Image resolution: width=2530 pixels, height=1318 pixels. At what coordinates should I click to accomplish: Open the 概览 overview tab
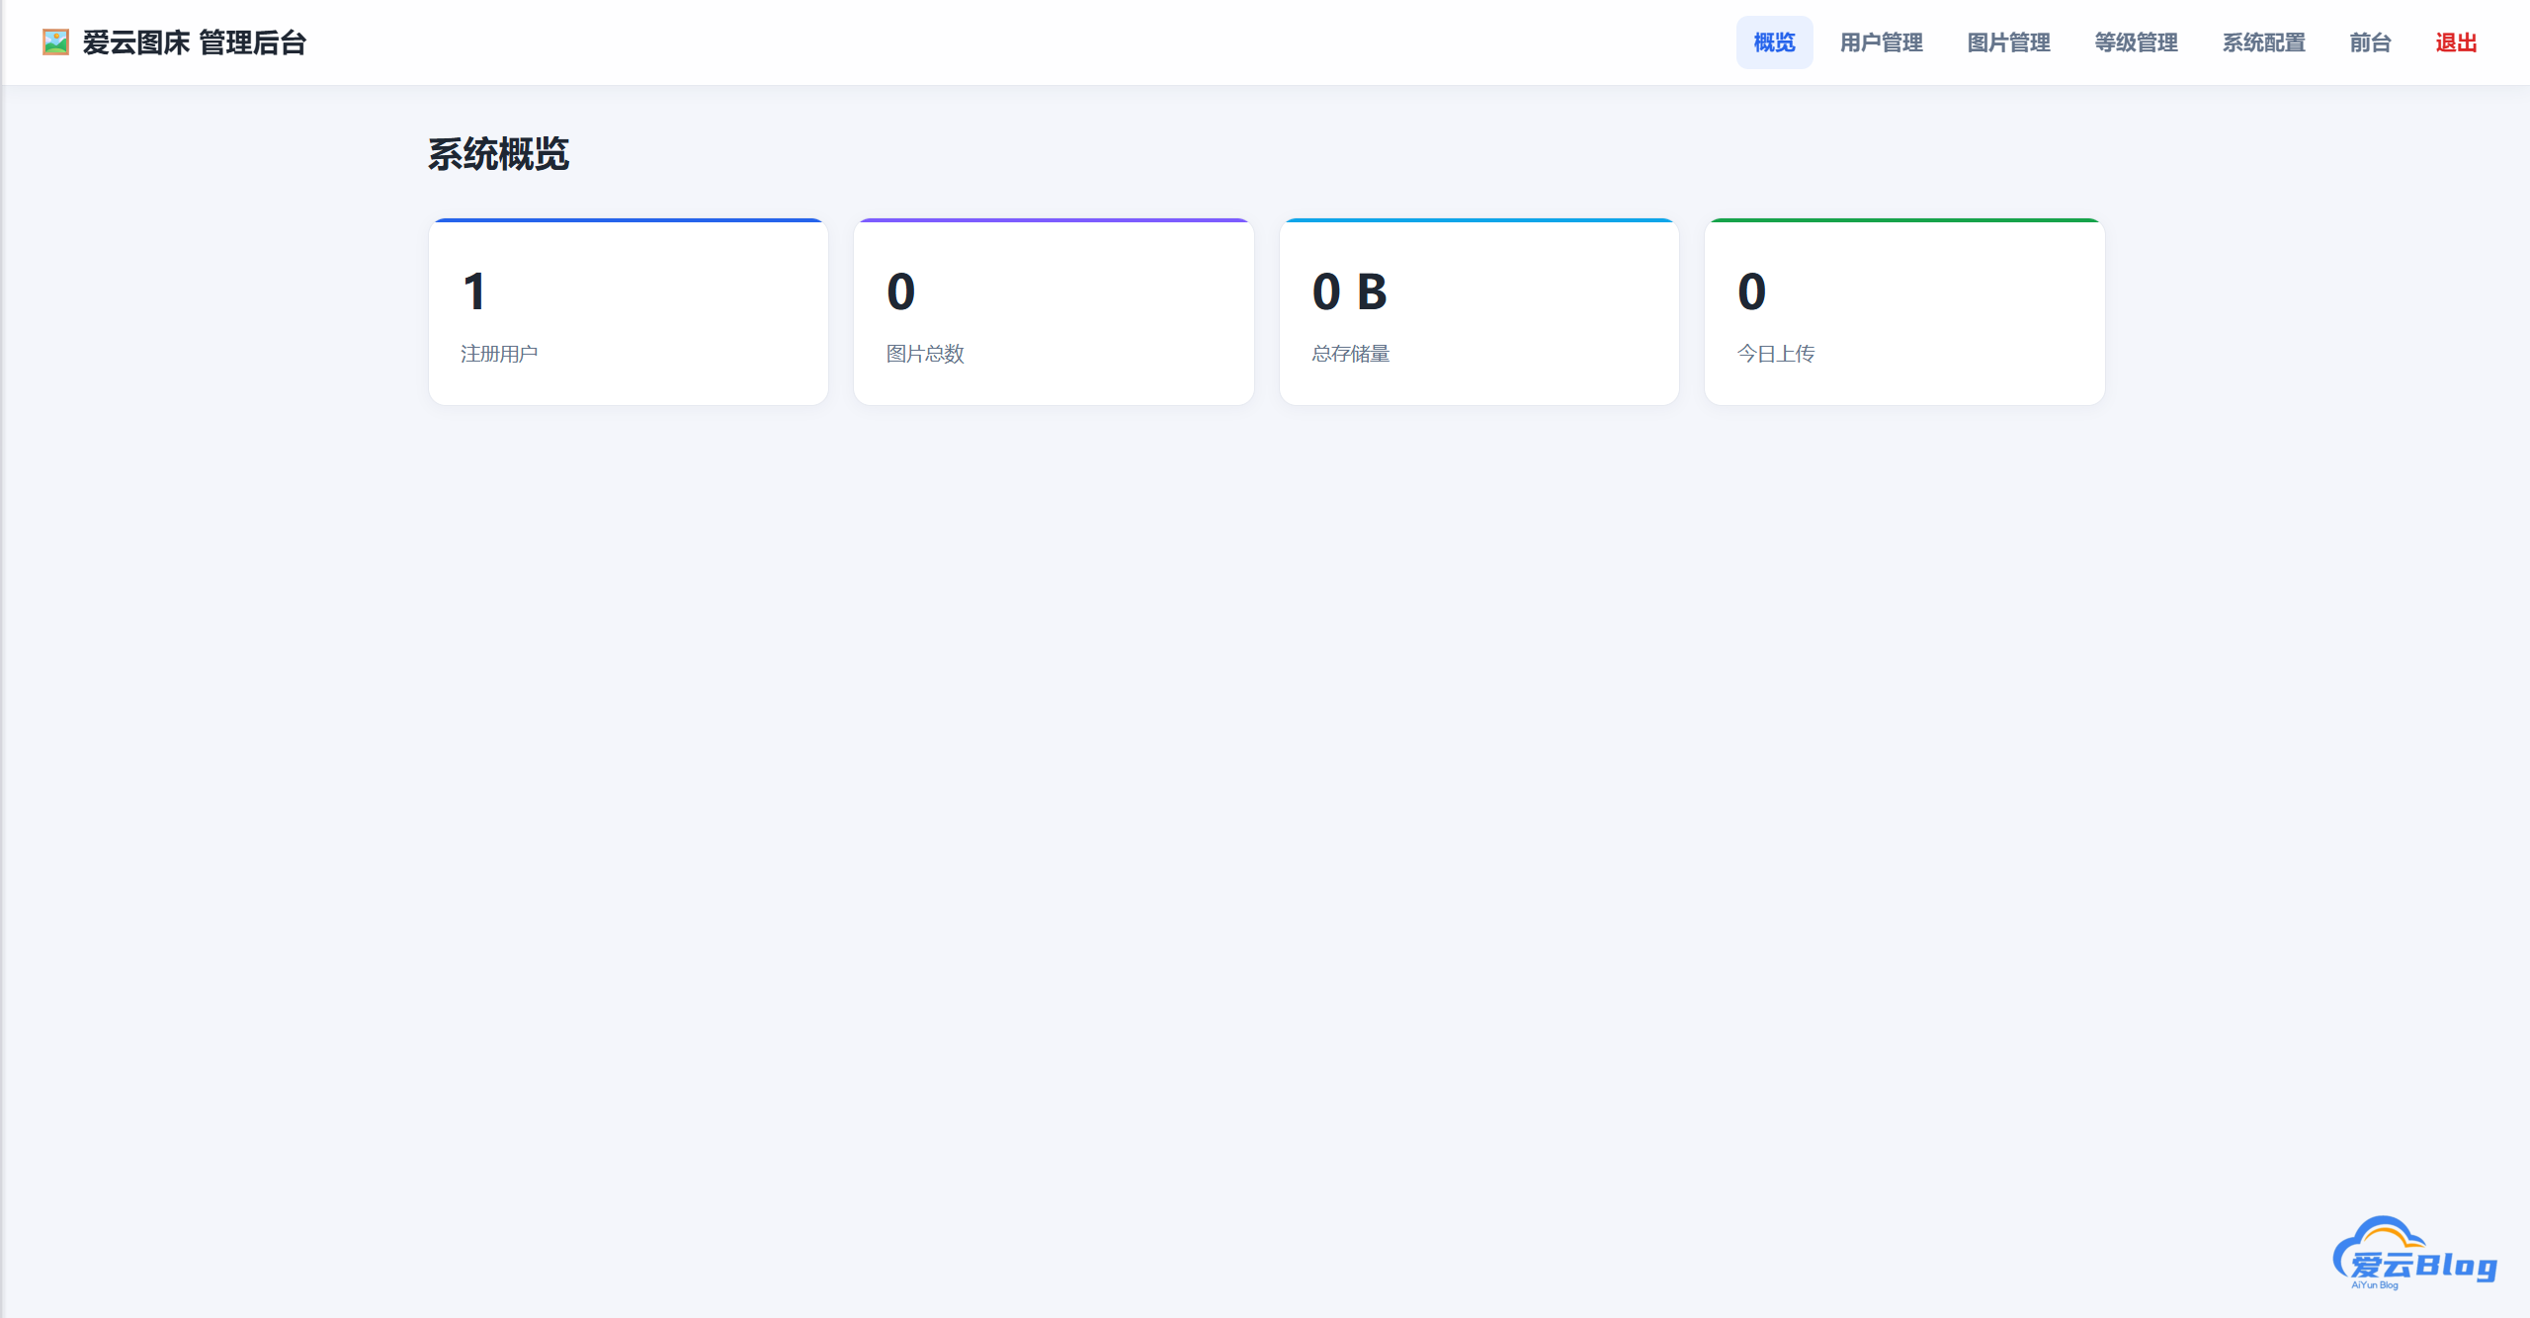coord(1774,42)
